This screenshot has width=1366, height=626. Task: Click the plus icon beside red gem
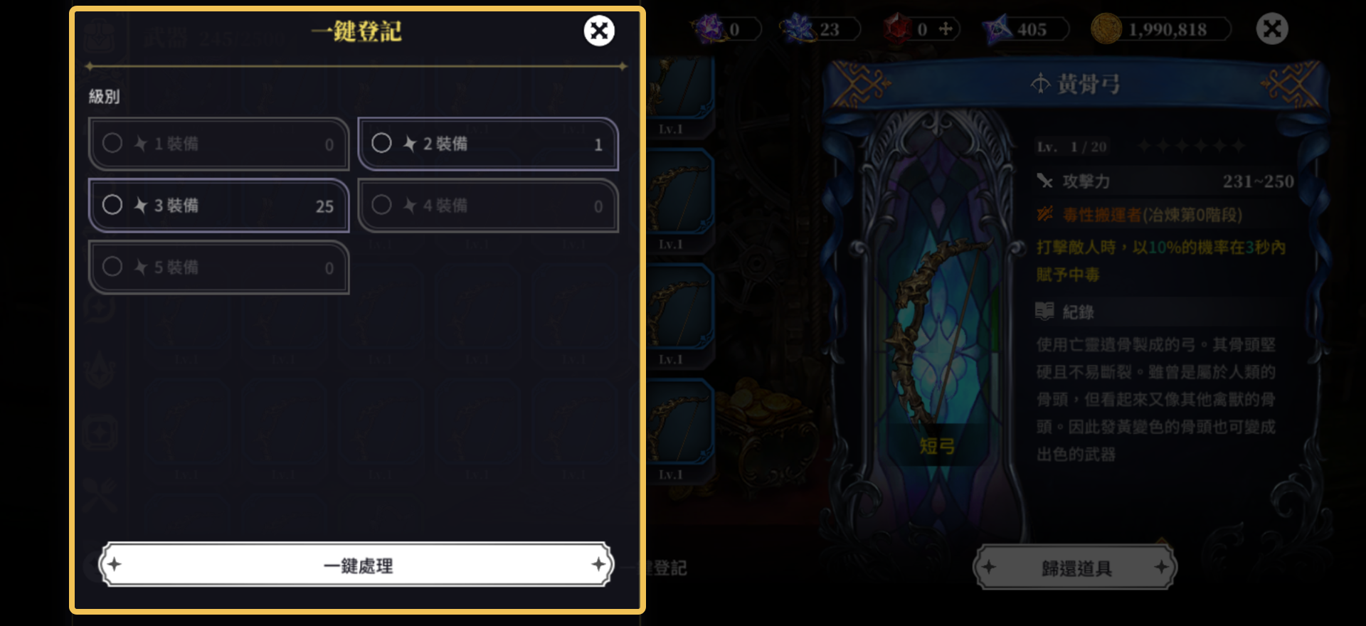click(946, 28)
